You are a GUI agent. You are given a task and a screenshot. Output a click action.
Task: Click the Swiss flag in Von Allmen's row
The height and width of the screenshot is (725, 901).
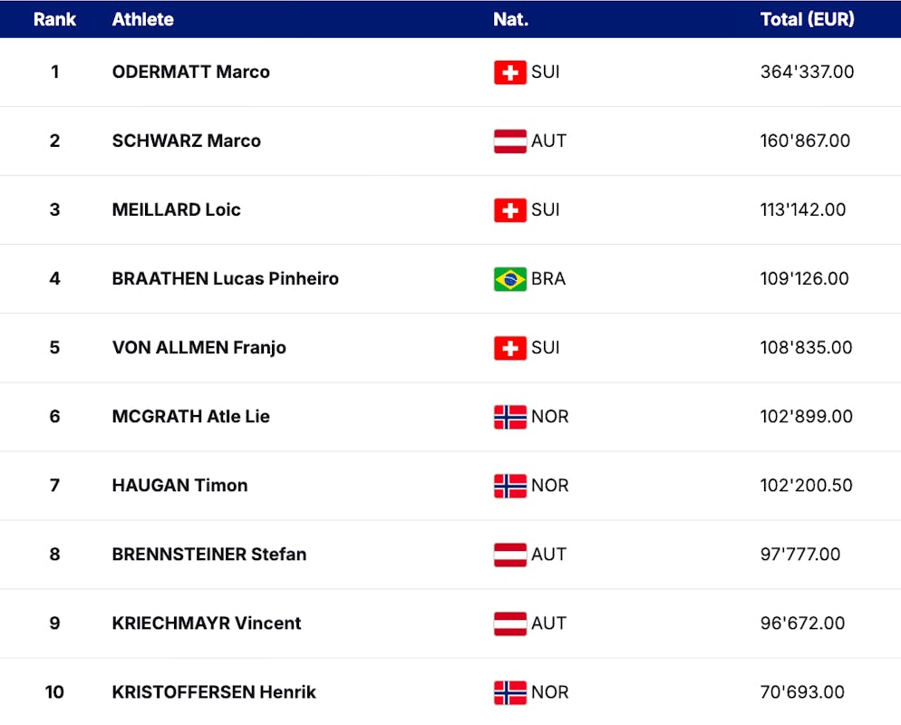pyautogui.click(x=509, y=348)
